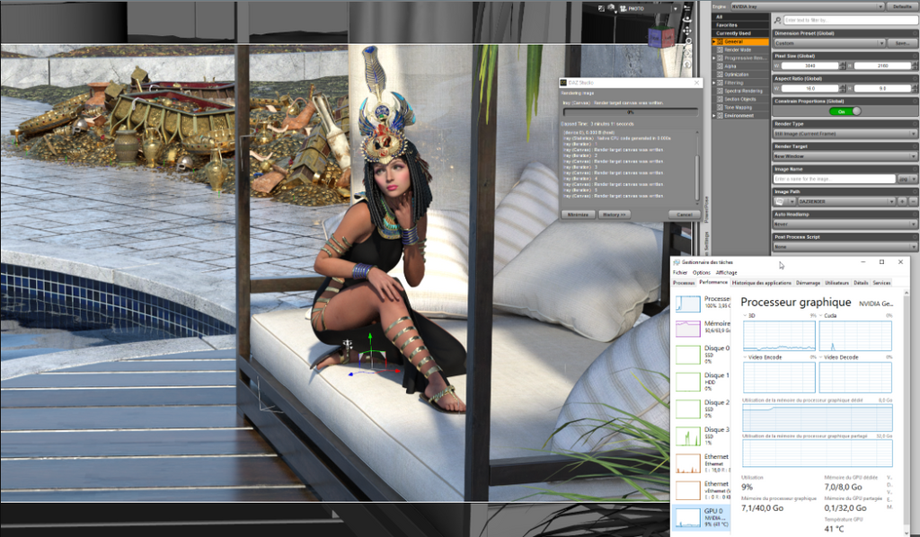Click the Image Name input field
Viewport: 920px width, 537px height.
click(x=836, y=179)
